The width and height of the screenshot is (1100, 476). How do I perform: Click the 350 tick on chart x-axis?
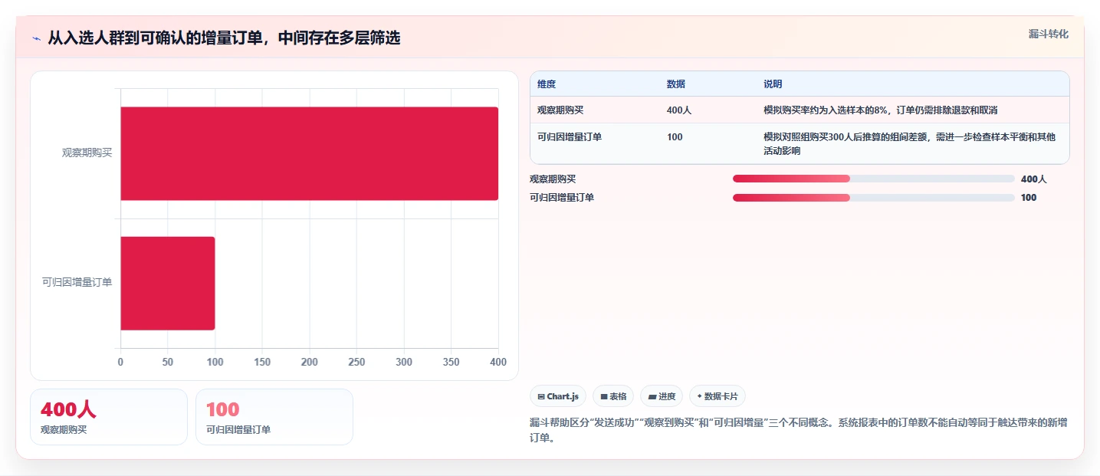click(451, 363)
